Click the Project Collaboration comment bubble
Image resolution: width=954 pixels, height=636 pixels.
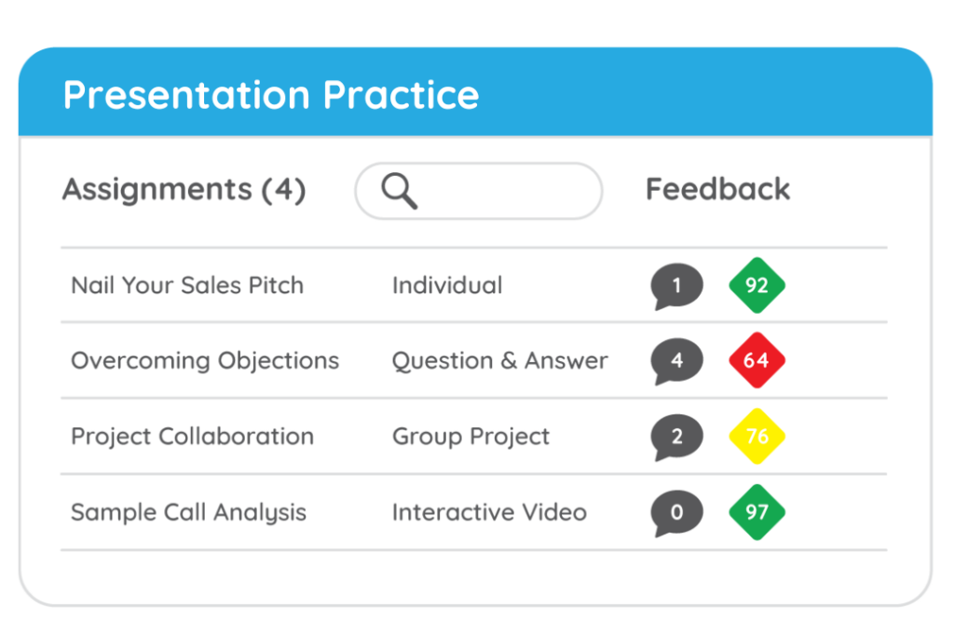[676, 437]
